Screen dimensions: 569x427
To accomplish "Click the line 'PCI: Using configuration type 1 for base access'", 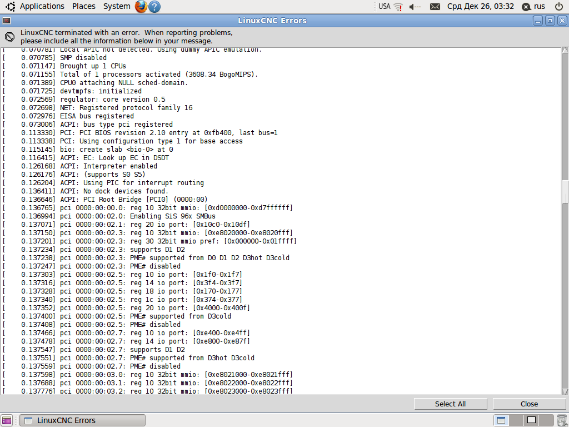I will pos(151,141).
